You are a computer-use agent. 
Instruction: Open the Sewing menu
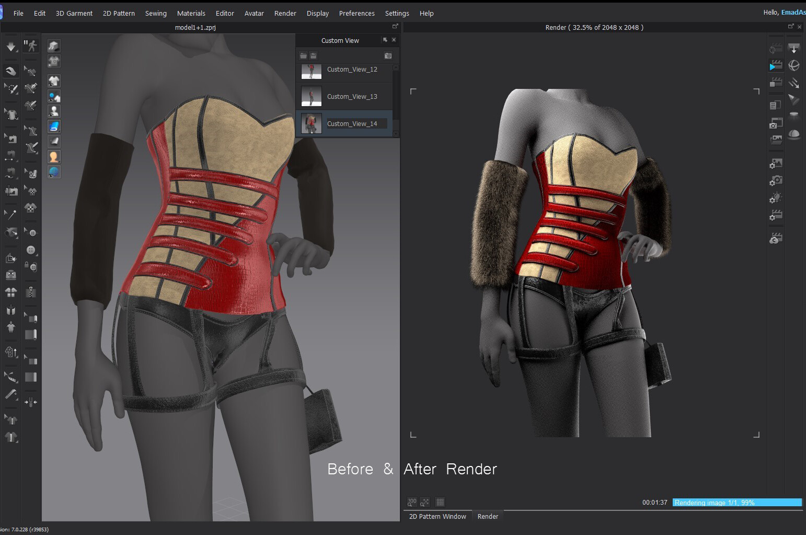pyautogui.click(x=156, y=13)
